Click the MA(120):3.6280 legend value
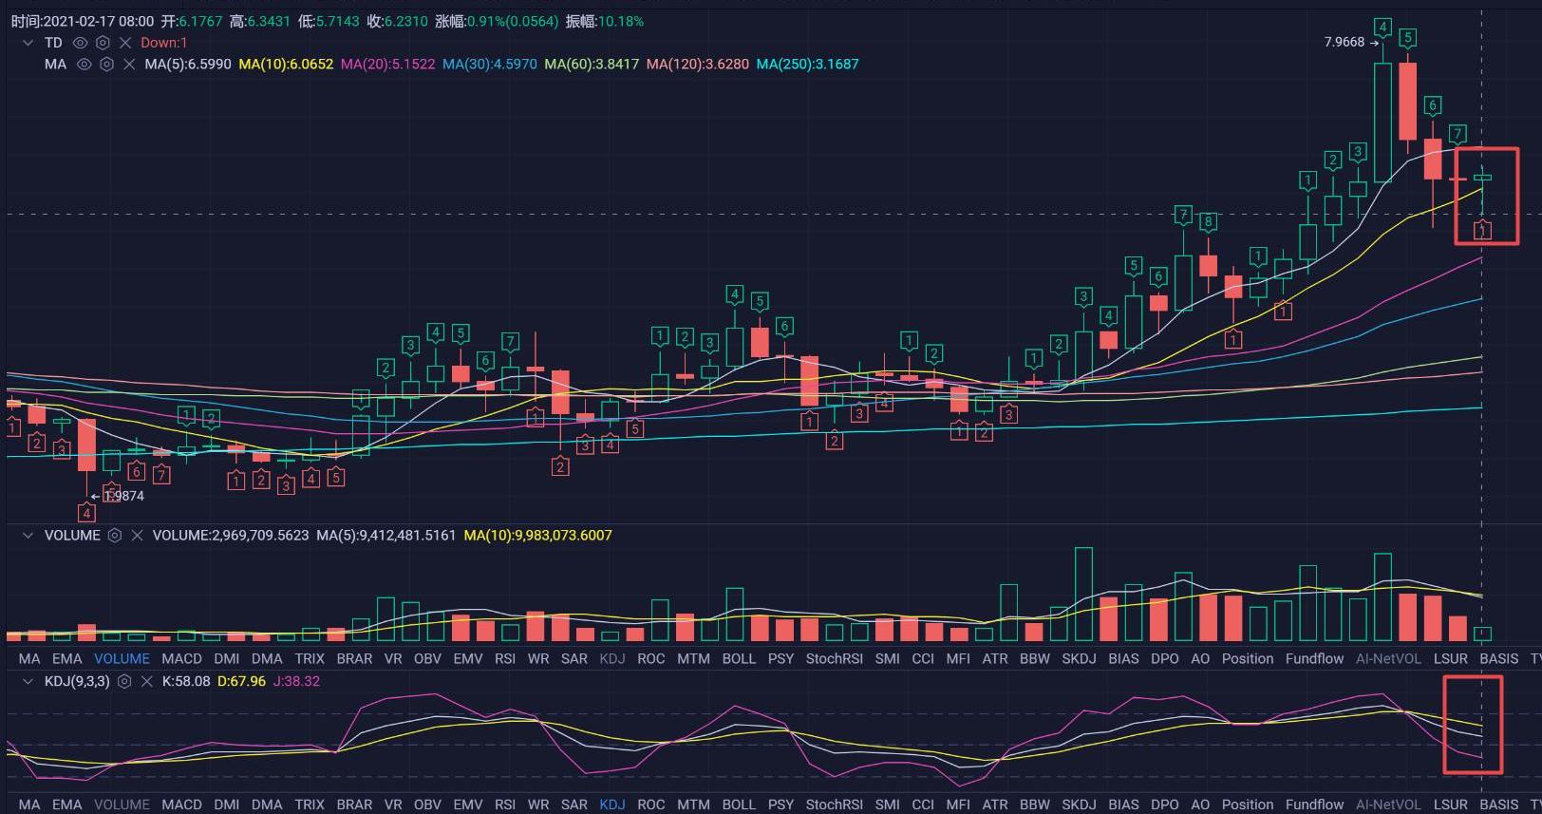The image size is (1542, 814). 698,65
